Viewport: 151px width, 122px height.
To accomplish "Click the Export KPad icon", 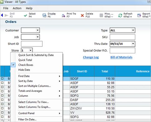I will 139,16.
